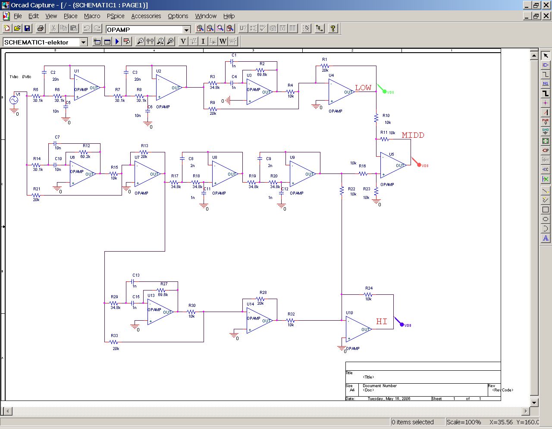Toggle current bias display I button
This screenshot has width=552, height=429.
[203, 41]
